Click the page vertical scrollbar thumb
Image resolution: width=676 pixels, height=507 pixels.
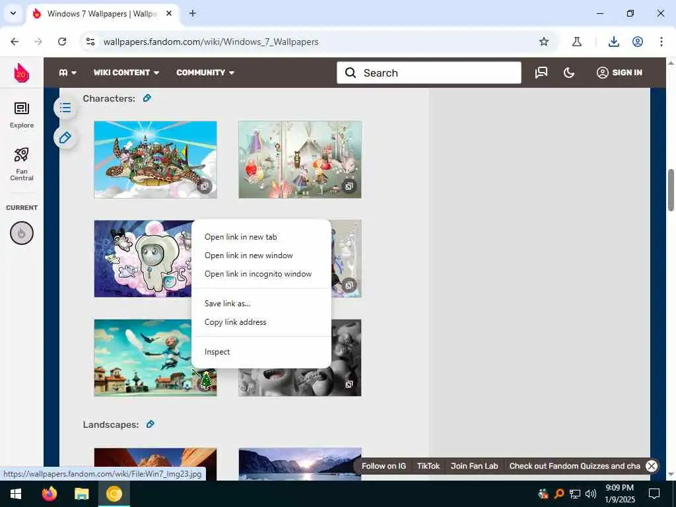[x=671, y=190]
